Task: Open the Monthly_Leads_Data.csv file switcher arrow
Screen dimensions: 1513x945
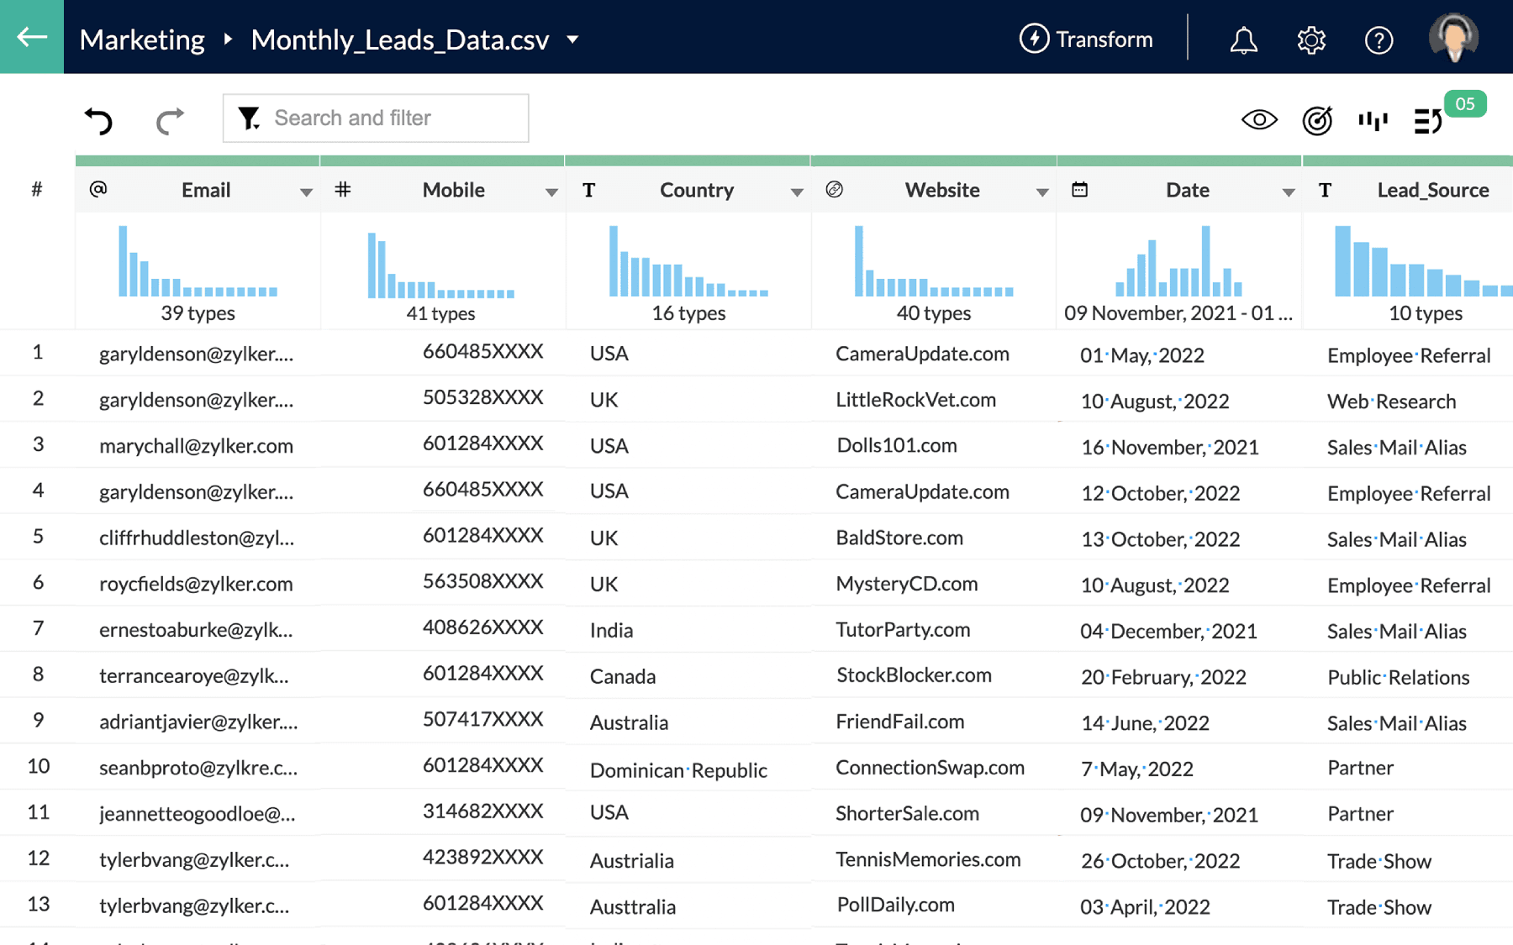Action: [x=572, y=39]
